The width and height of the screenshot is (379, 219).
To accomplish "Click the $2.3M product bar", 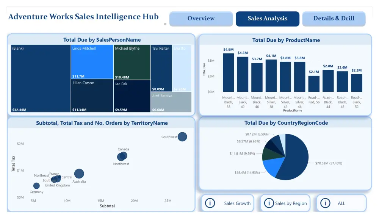I will [x=357, y=83].
